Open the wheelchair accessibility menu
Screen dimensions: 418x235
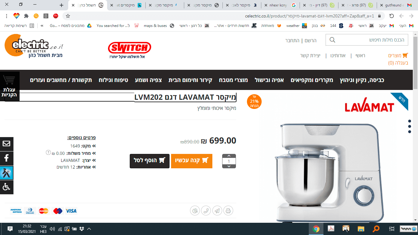coord(6,187)
